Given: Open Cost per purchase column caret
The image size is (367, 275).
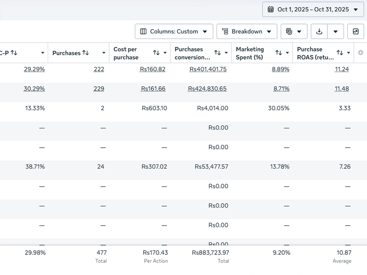Looking at the screenshot, I should (165, 53).
